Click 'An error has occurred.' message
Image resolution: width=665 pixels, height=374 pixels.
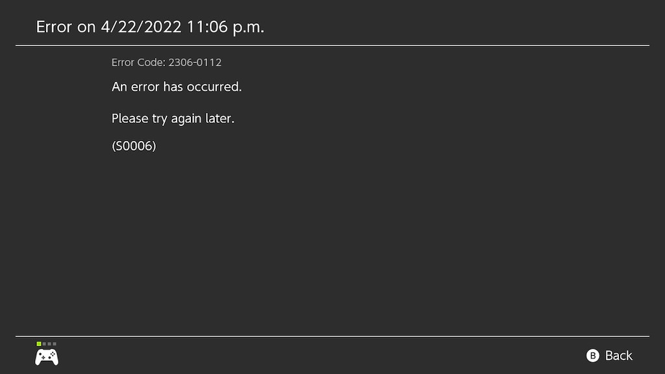[x=177, y=86]
